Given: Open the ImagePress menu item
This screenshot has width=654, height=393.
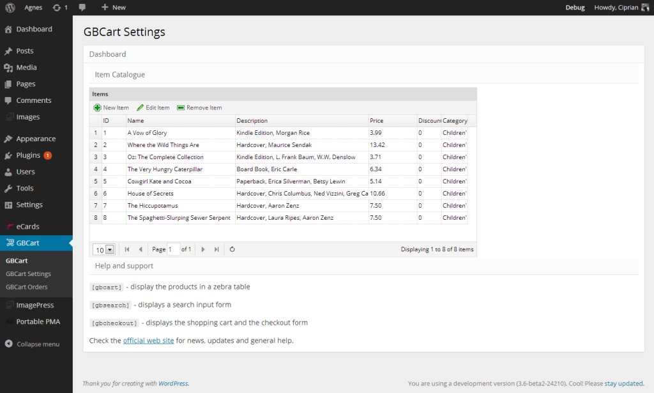Looking at the screenshot, I should pyautogui.click(x=36, y=305).
